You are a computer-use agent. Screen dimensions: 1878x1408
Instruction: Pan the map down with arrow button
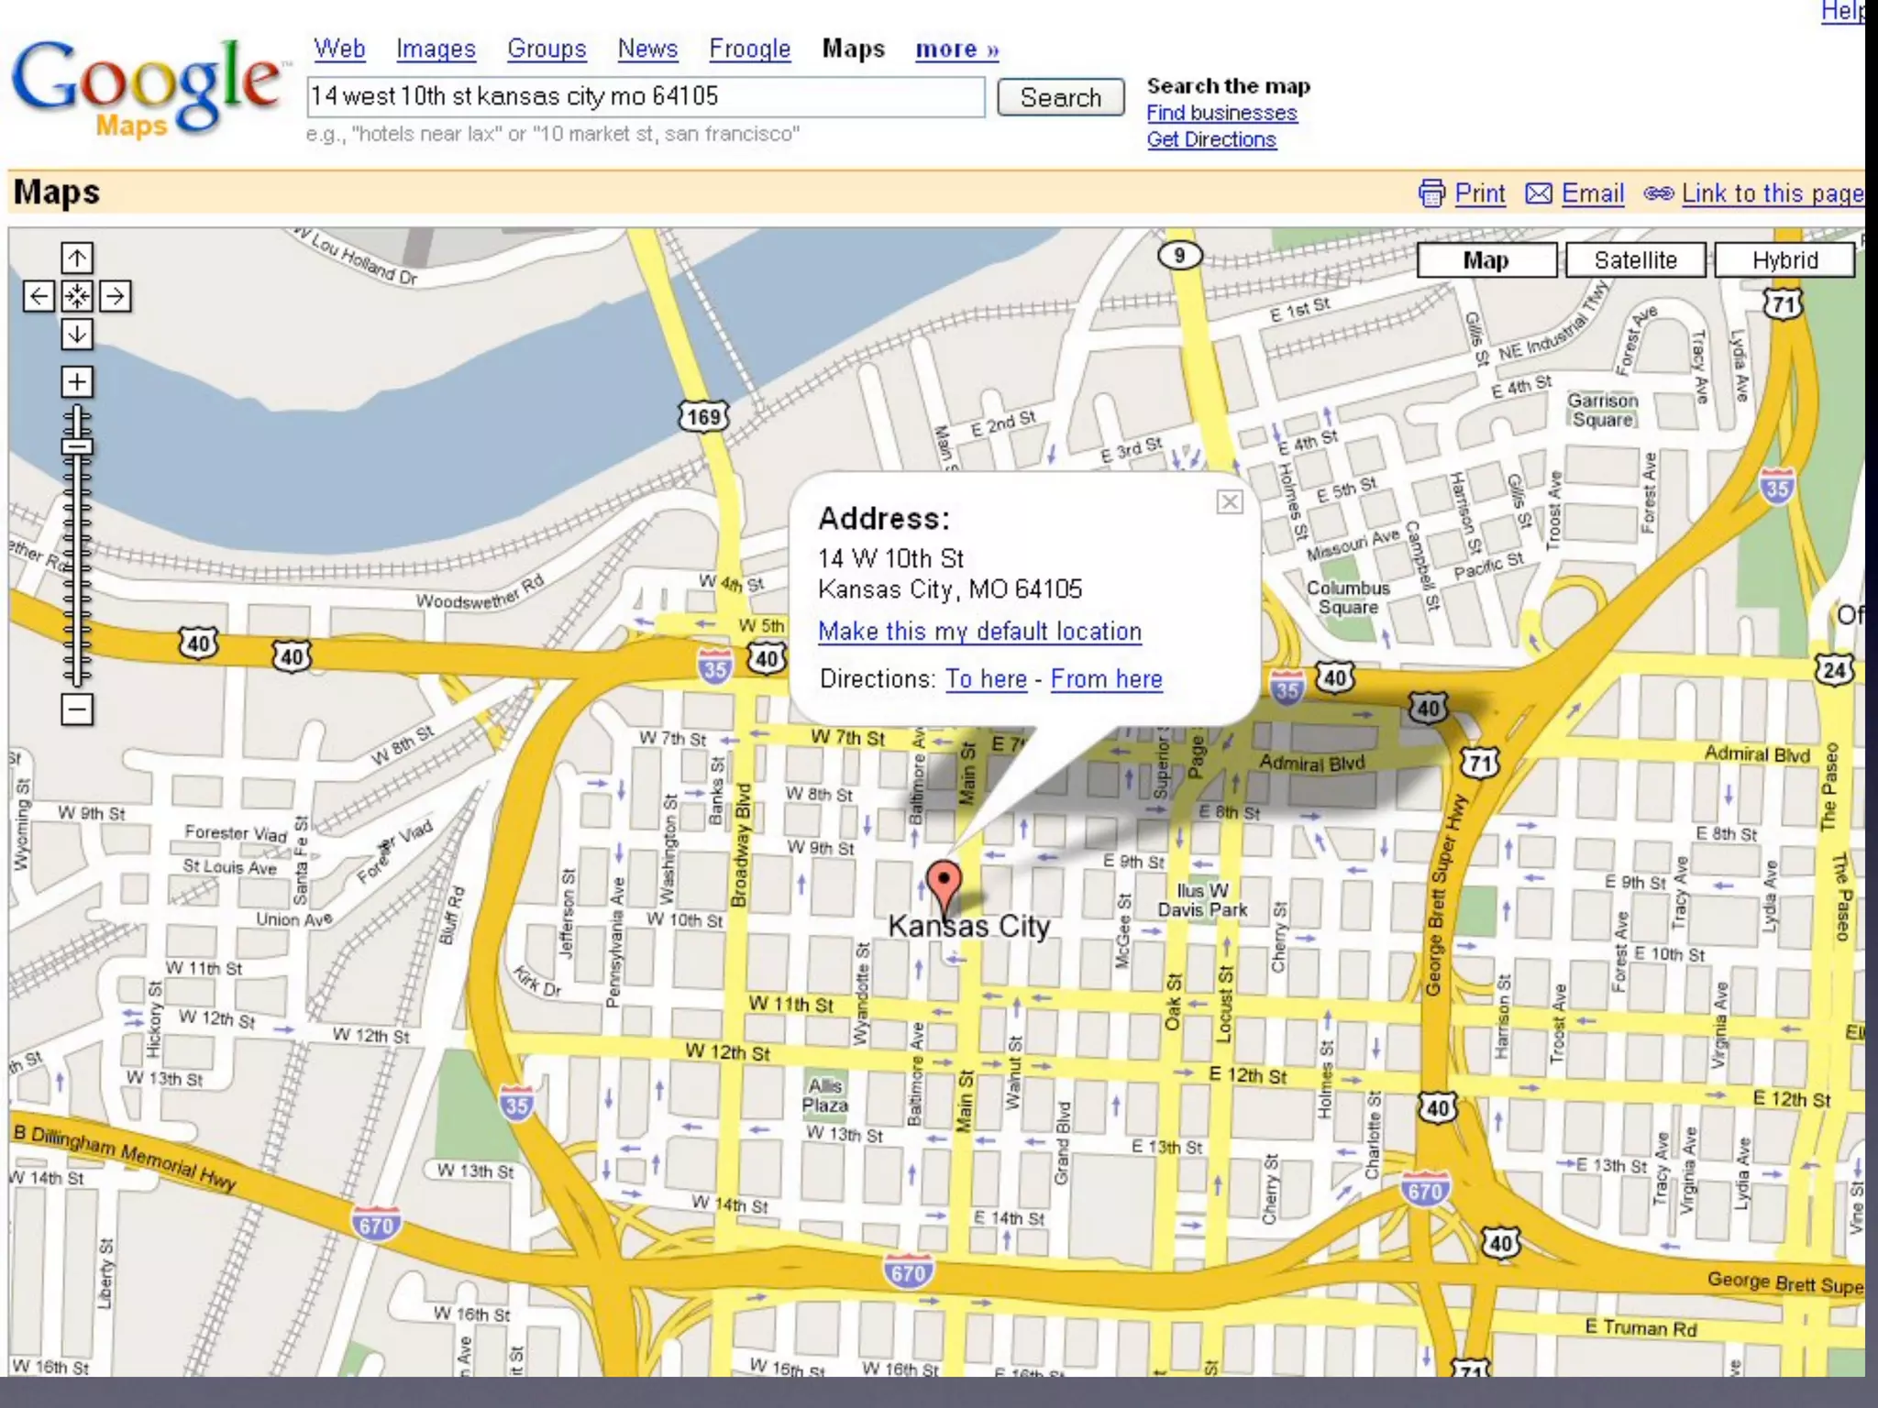pyautogui.click(x=77, y=335)
